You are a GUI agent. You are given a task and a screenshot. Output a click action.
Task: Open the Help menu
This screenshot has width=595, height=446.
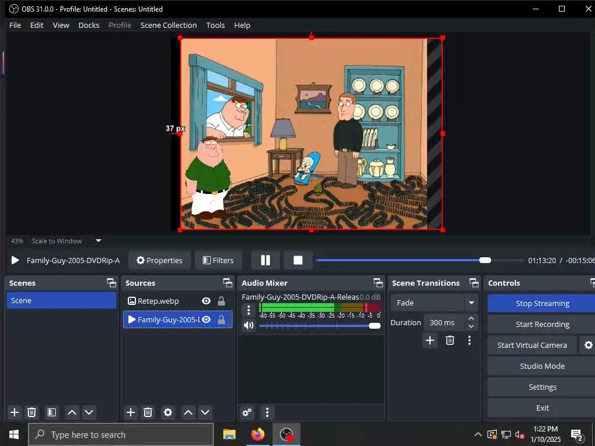point(242,25)
